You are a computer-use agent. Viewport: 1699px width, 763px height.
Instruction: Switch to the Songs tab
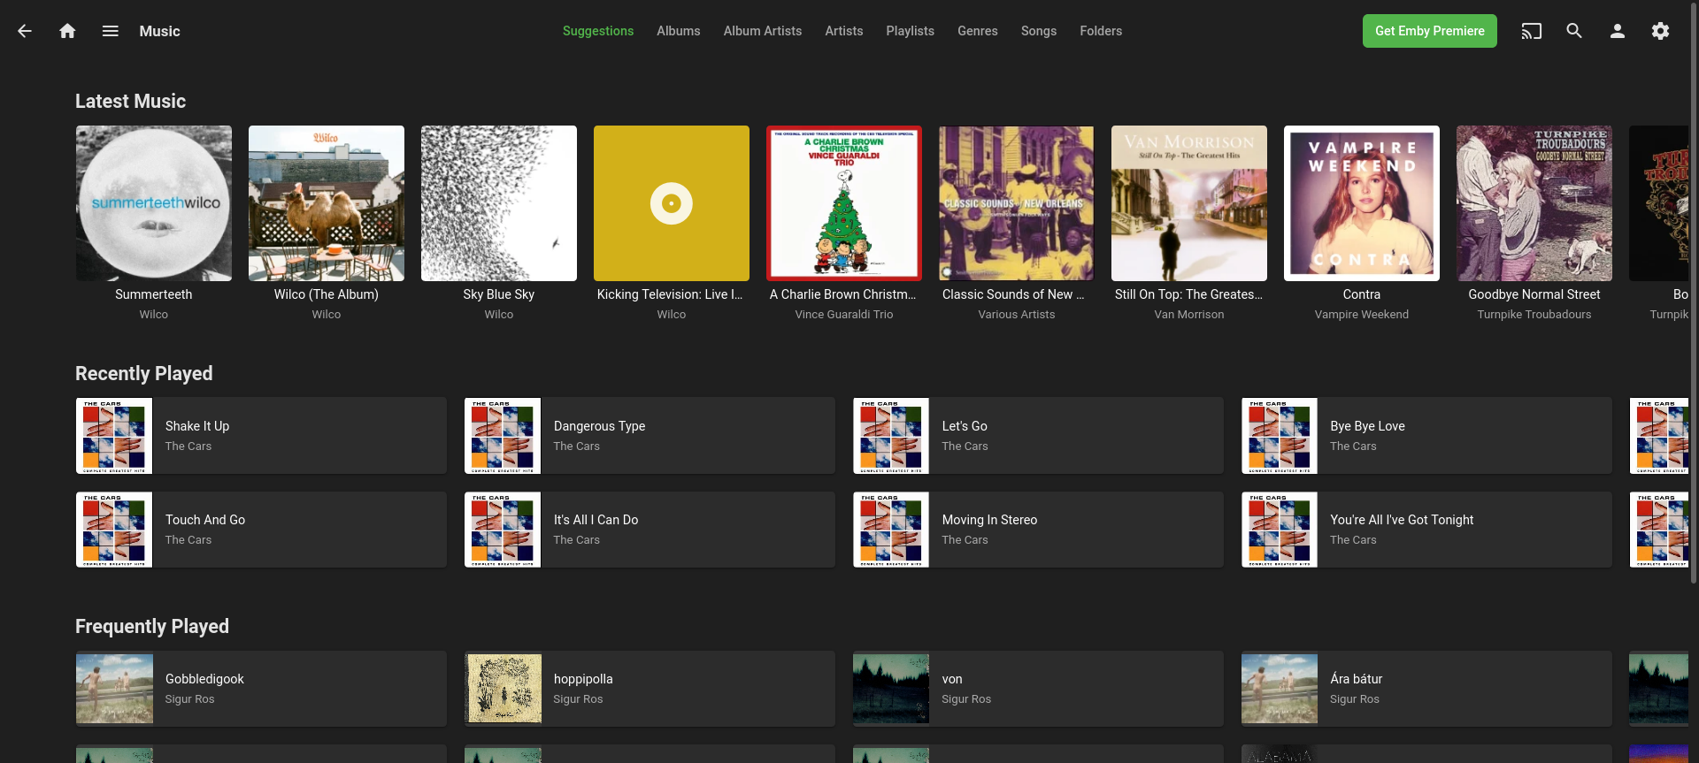click(1039, 31)
